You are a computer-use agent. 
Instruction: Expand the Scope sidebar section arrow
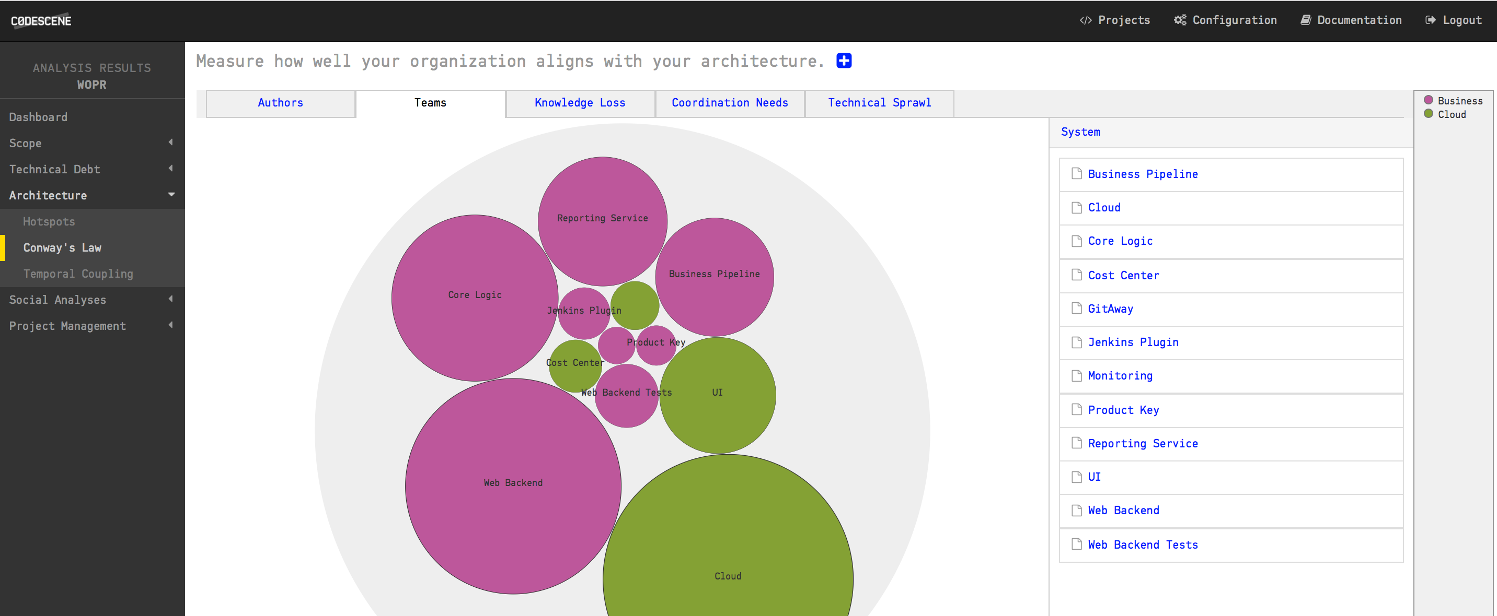pyautogui.click(x=171, y=142)
